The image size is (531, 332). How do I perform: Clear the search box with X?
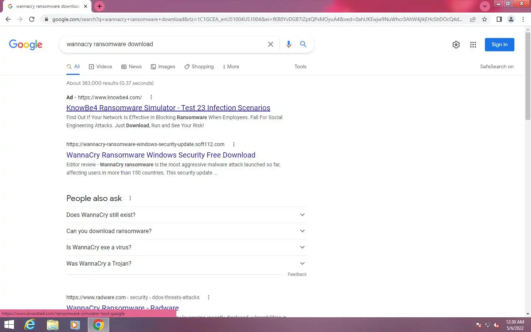tap(271, 44)
